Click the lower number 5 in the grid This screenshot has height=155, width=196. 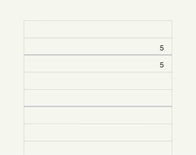coord(162,65)
